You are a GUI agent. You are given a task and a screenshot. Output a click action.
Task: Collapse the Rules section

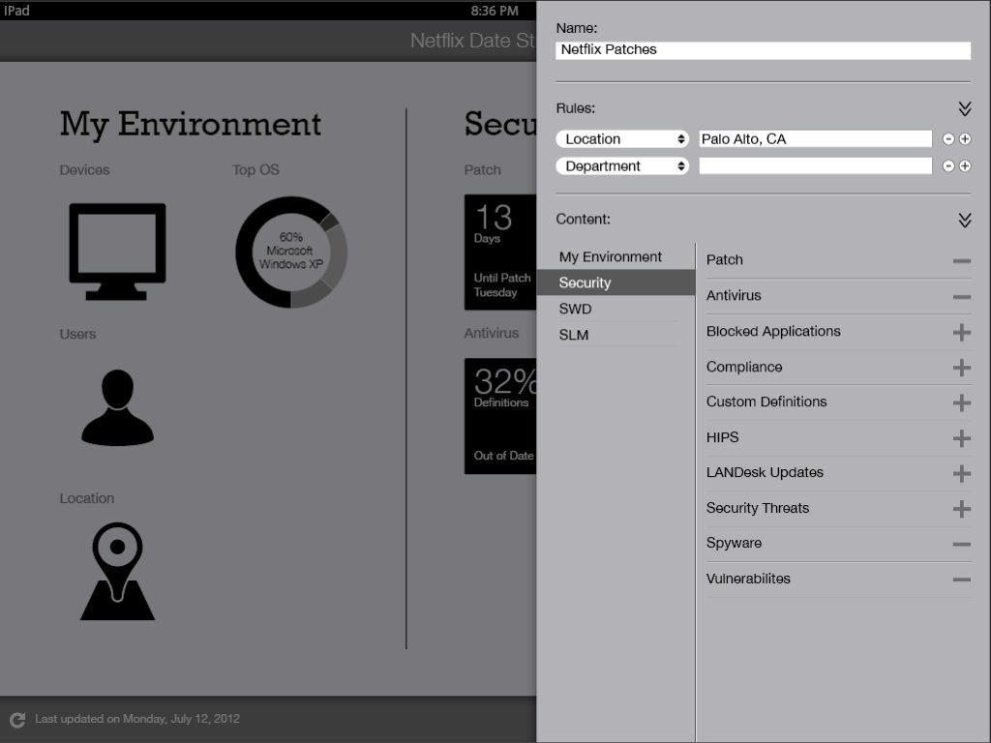coord(965,108)
